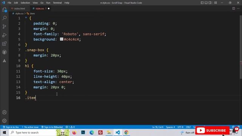
Task: Click the .item text on line 16
Action: coord(30,98)
